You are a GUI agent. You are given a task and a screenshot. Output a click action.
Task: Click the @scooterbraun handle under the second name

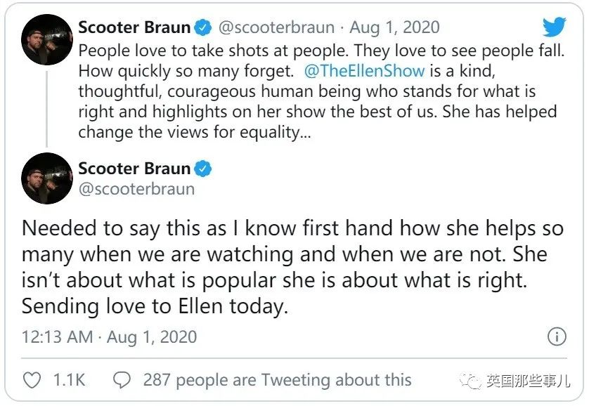[x=136, y=189]
